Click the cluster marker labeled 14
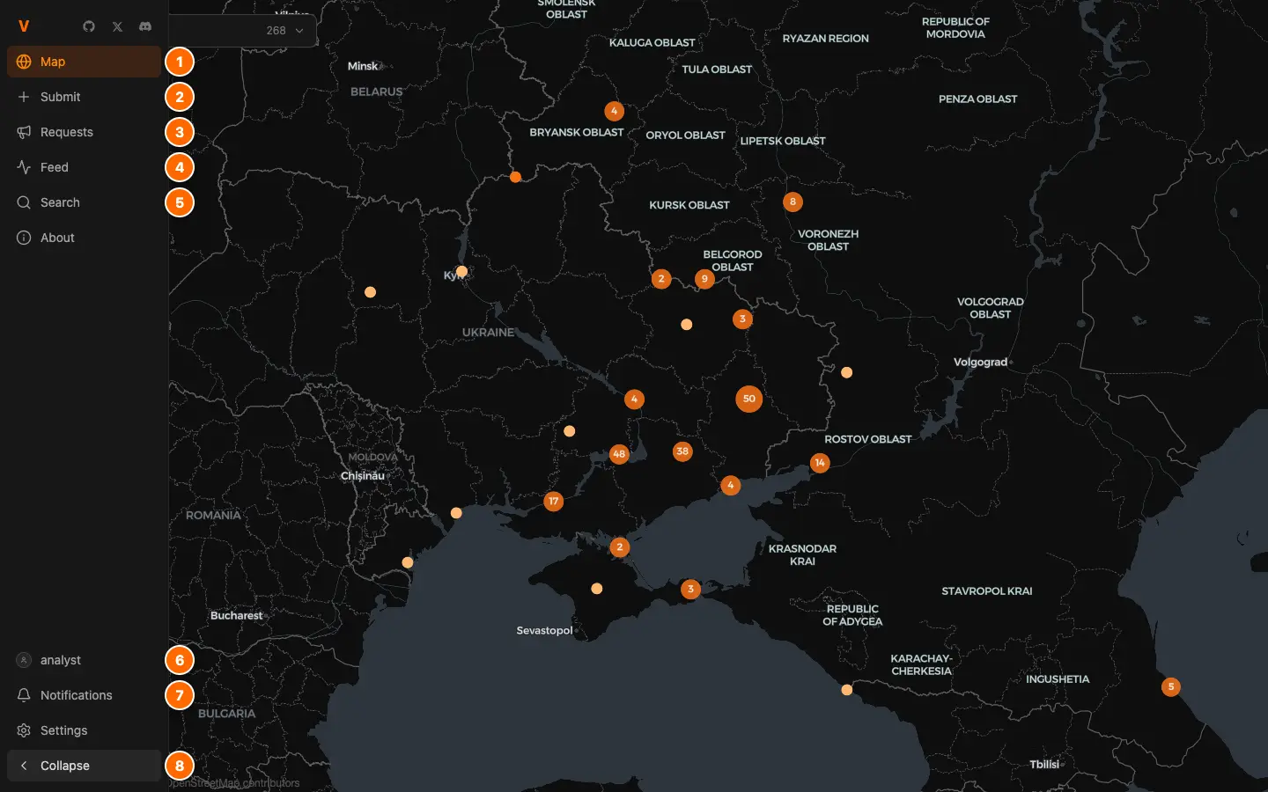This screenshot has height=792, width=1268. point(820,463)
